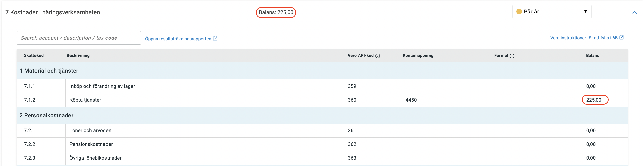
Task: Click Kontomappning cell 4450
Action: coord(411,100)
